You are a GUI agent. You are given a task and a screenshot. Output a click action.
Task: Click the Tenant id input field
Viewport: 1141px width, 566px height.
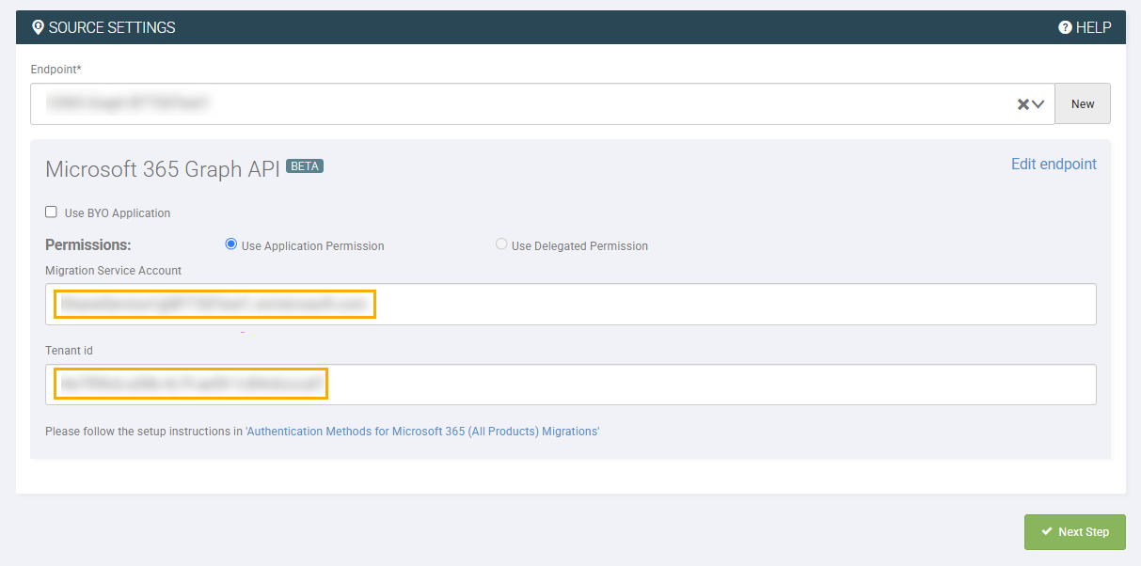(x=571, y=385)
